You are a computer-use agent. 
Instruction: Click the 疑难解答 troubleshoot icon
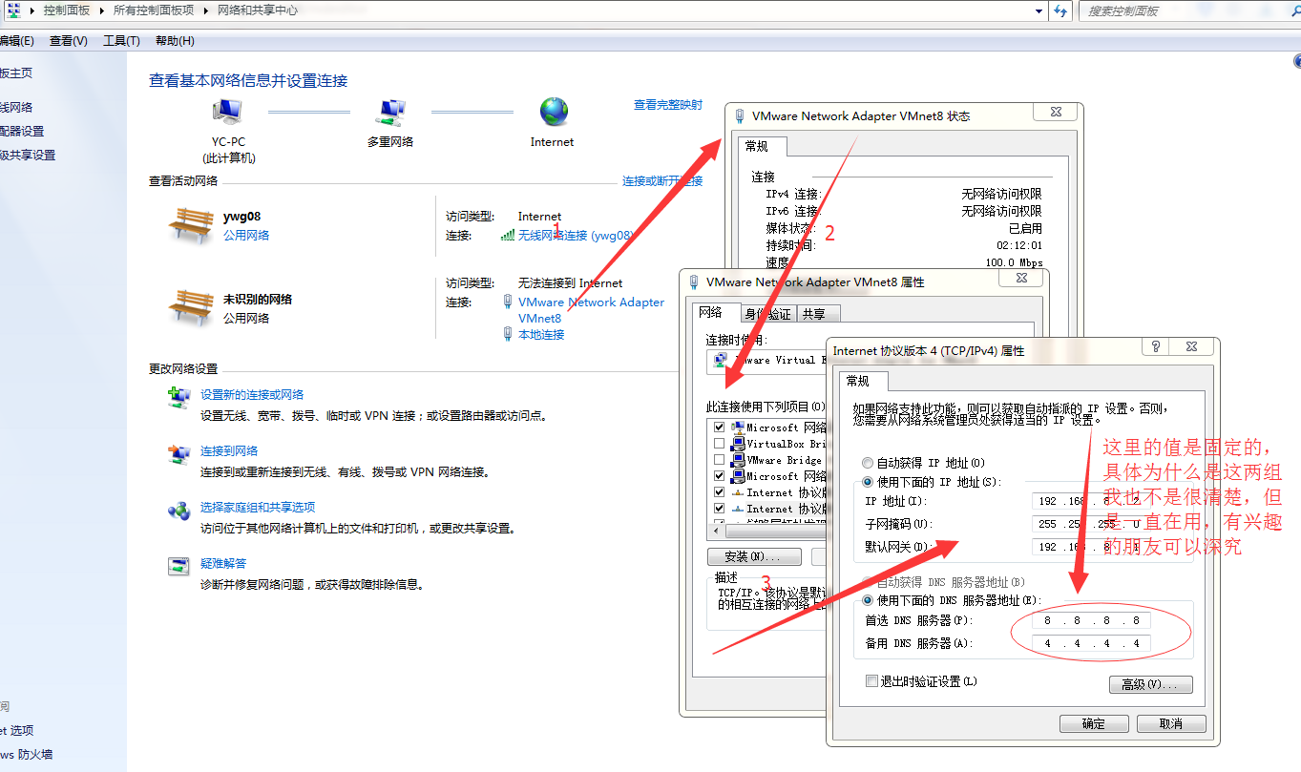(x=178, y=567)
